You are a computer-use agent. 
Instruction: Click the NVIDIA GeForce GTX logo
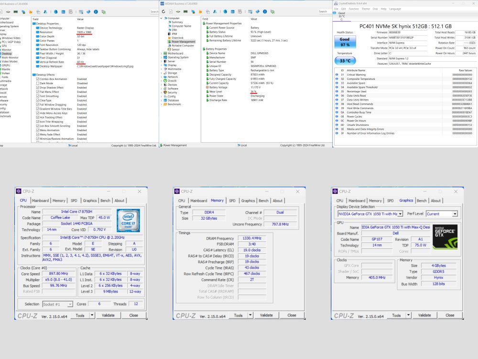445,236
